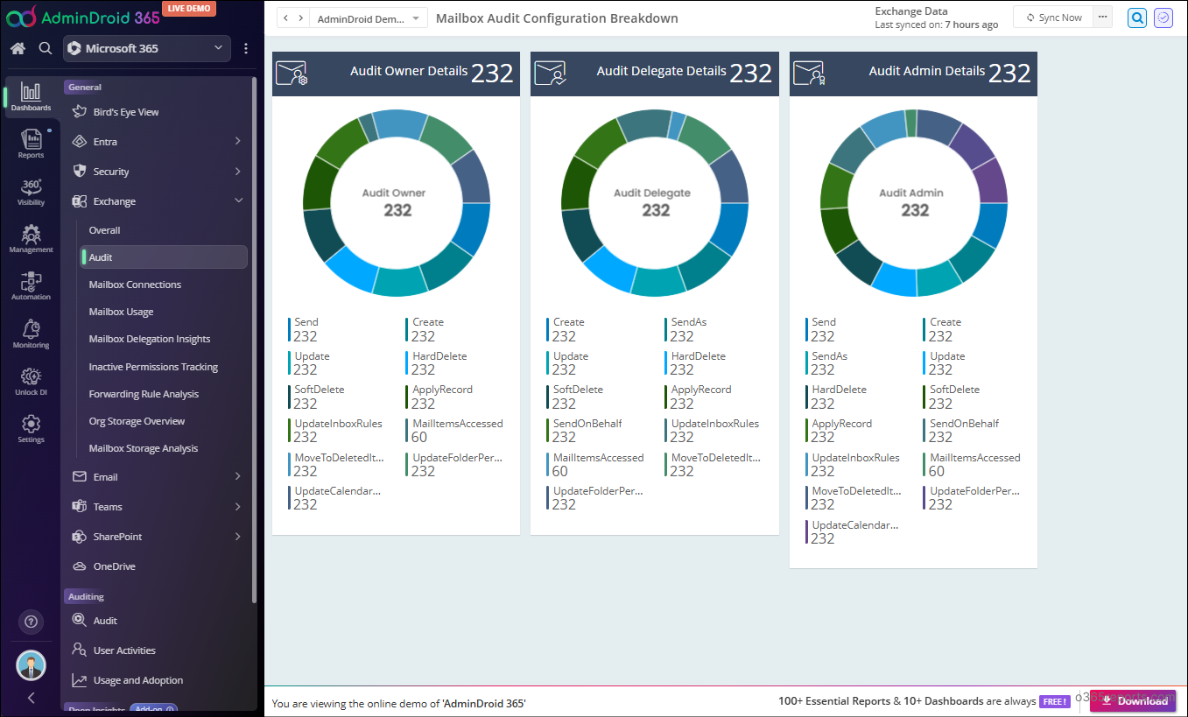Click the Sync Now button
The image size is (1188, 717).
(x=1053, y=18)
